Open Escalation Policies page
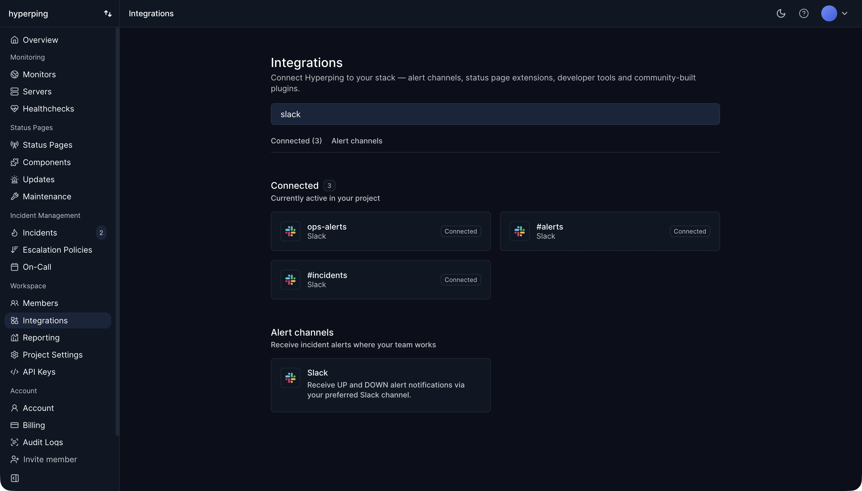This screenshot has width=862, height=491. (58, 249)
